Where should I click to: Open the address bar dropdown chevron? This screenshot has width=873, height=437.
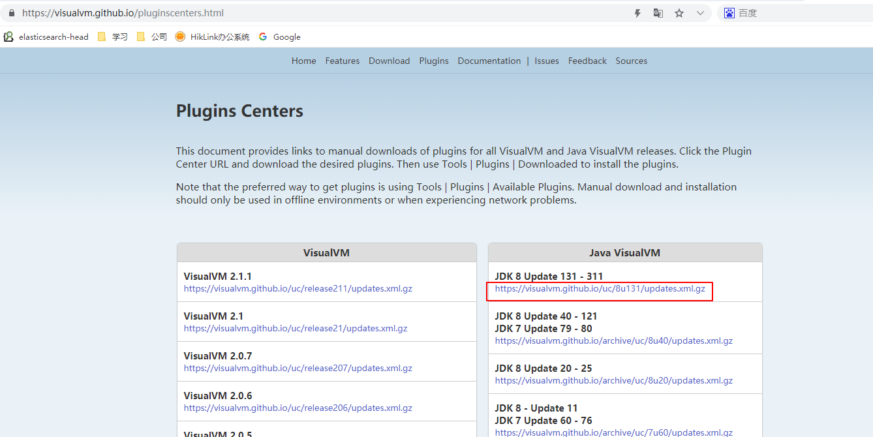click(x=700, y=13)
